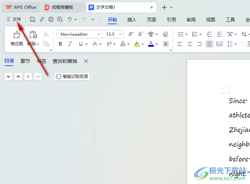
Task: Click the line spacing icon
Action: tap(230, 44)
